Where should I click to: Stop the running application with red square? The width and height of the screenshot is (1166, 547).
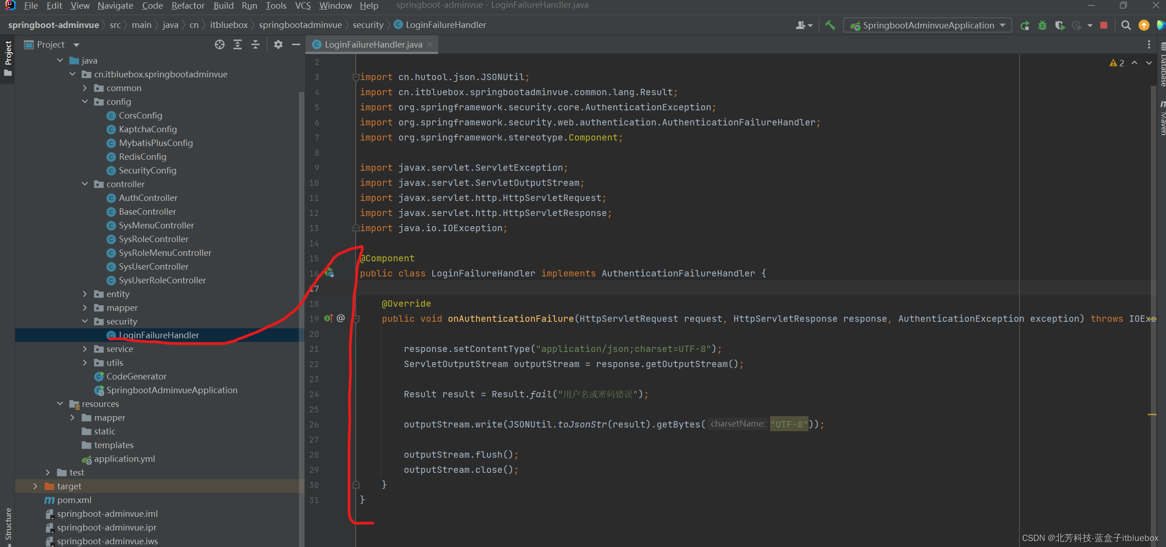(x=1104, y=25)
